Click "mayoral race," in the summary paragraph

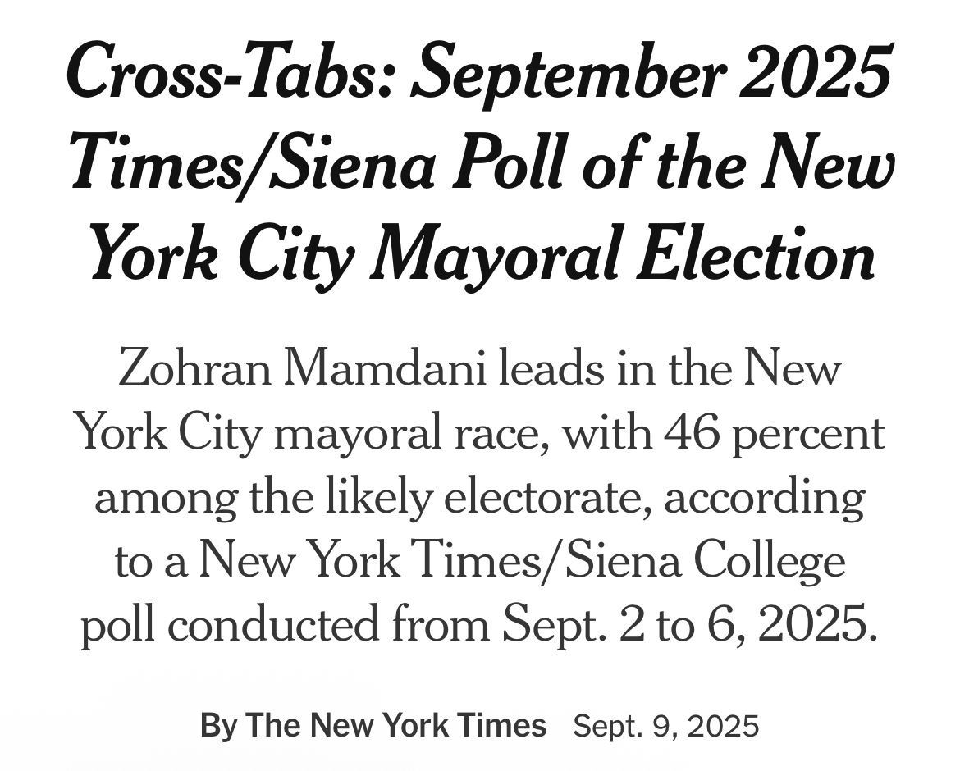pyautogui.click(x=411, y=433)
